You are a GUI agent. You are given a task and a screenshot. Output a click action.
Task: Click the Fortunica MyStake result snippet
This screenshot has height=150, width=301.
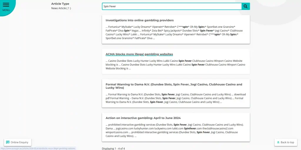click(174, 33)
